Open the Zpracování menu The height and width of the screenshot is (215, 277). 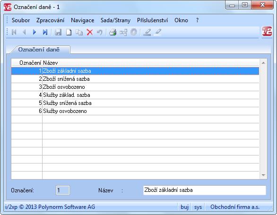(x=51, y=20)
